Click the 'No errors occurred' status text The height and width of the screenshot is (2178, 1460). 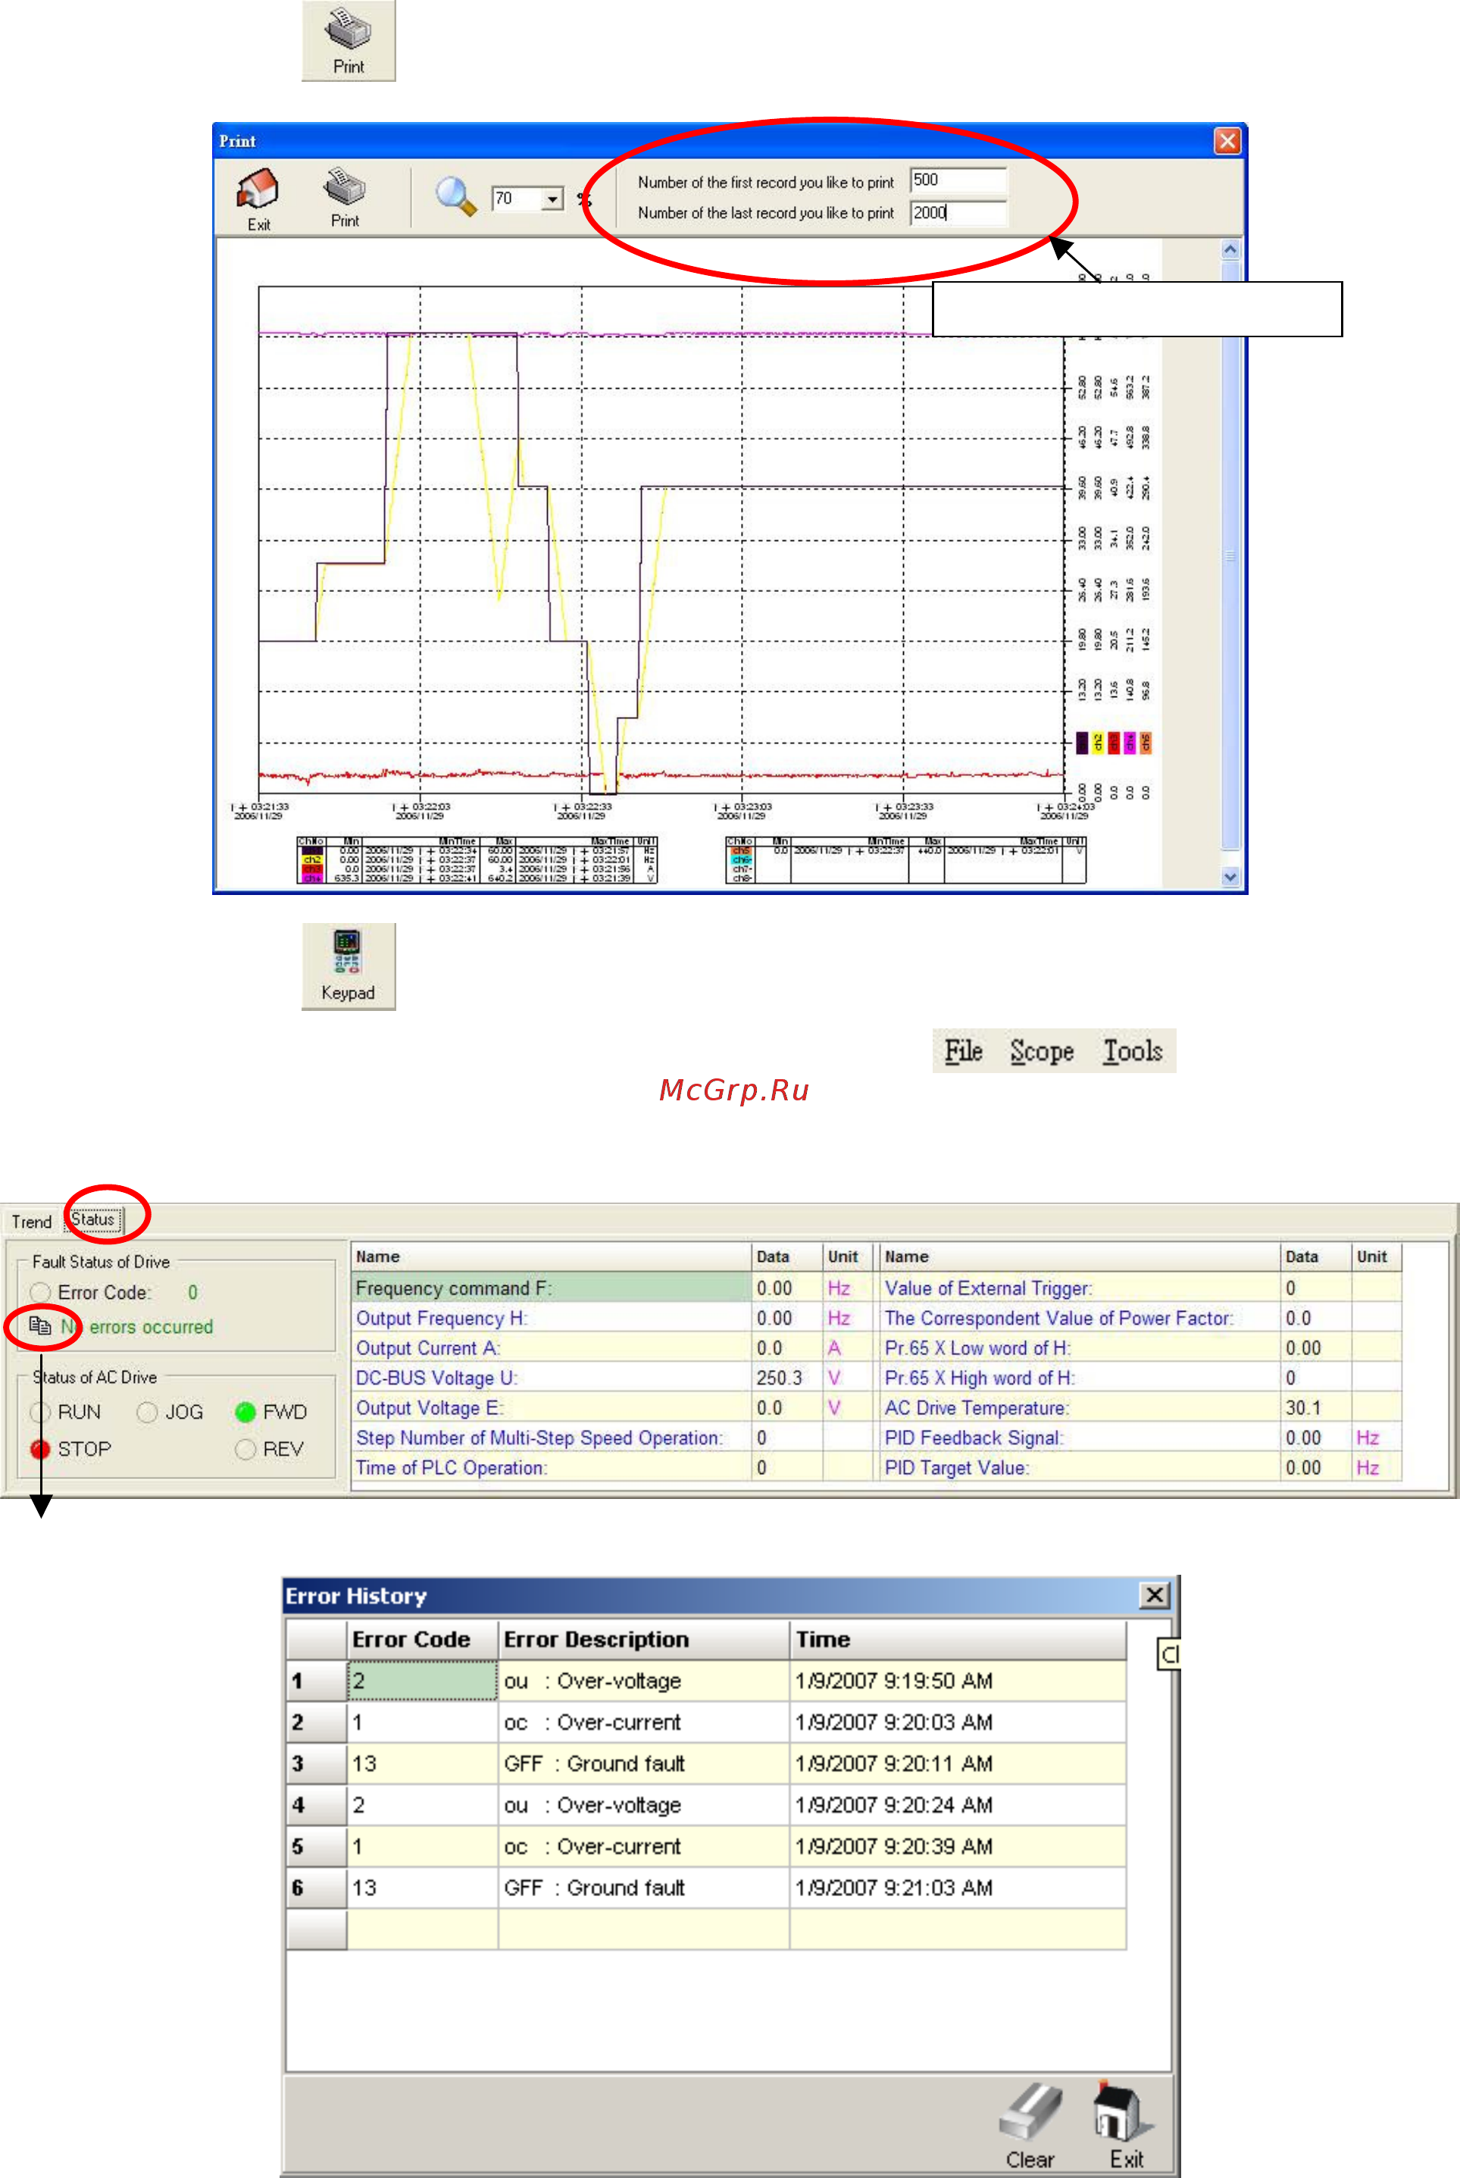pos(137,1326)
